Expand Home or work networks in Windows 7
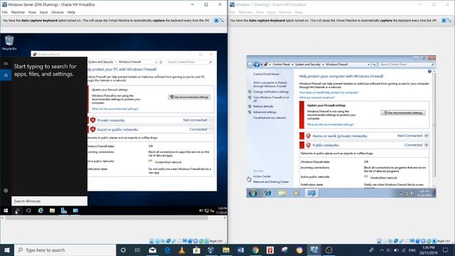455x256 pixels. (426, 136)
